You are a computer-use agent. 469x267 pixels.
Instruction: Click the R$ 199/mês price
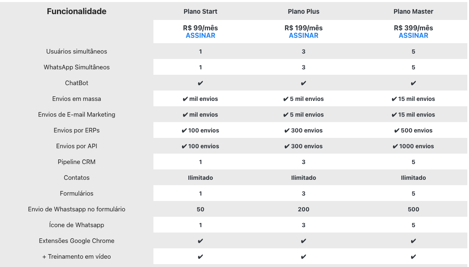(x=304, y=28)
